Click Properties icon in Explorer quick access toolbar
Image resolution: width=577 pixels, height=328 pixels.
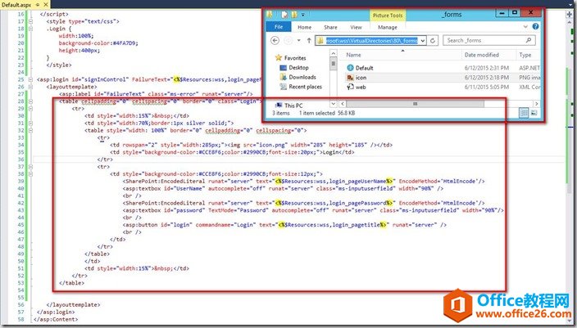coord(284,15)
